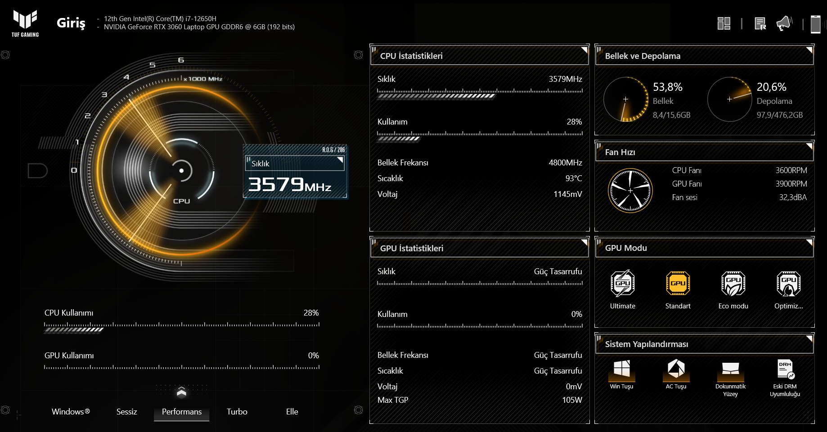This screenshot has height=432, width=827.
Task: Expand the GPU İstatistikleri panel corner
Action: 584,242
